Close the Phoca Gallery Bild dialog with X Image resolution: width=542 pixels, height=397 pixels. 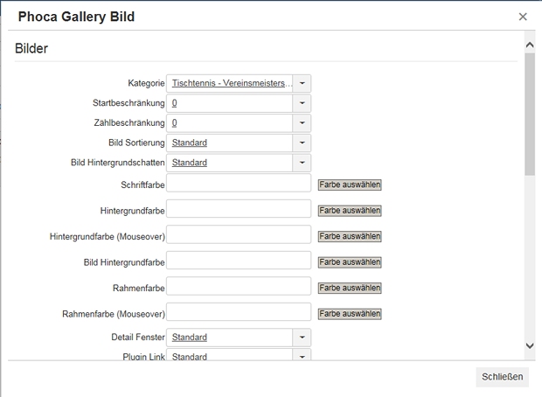click(523, 17)
